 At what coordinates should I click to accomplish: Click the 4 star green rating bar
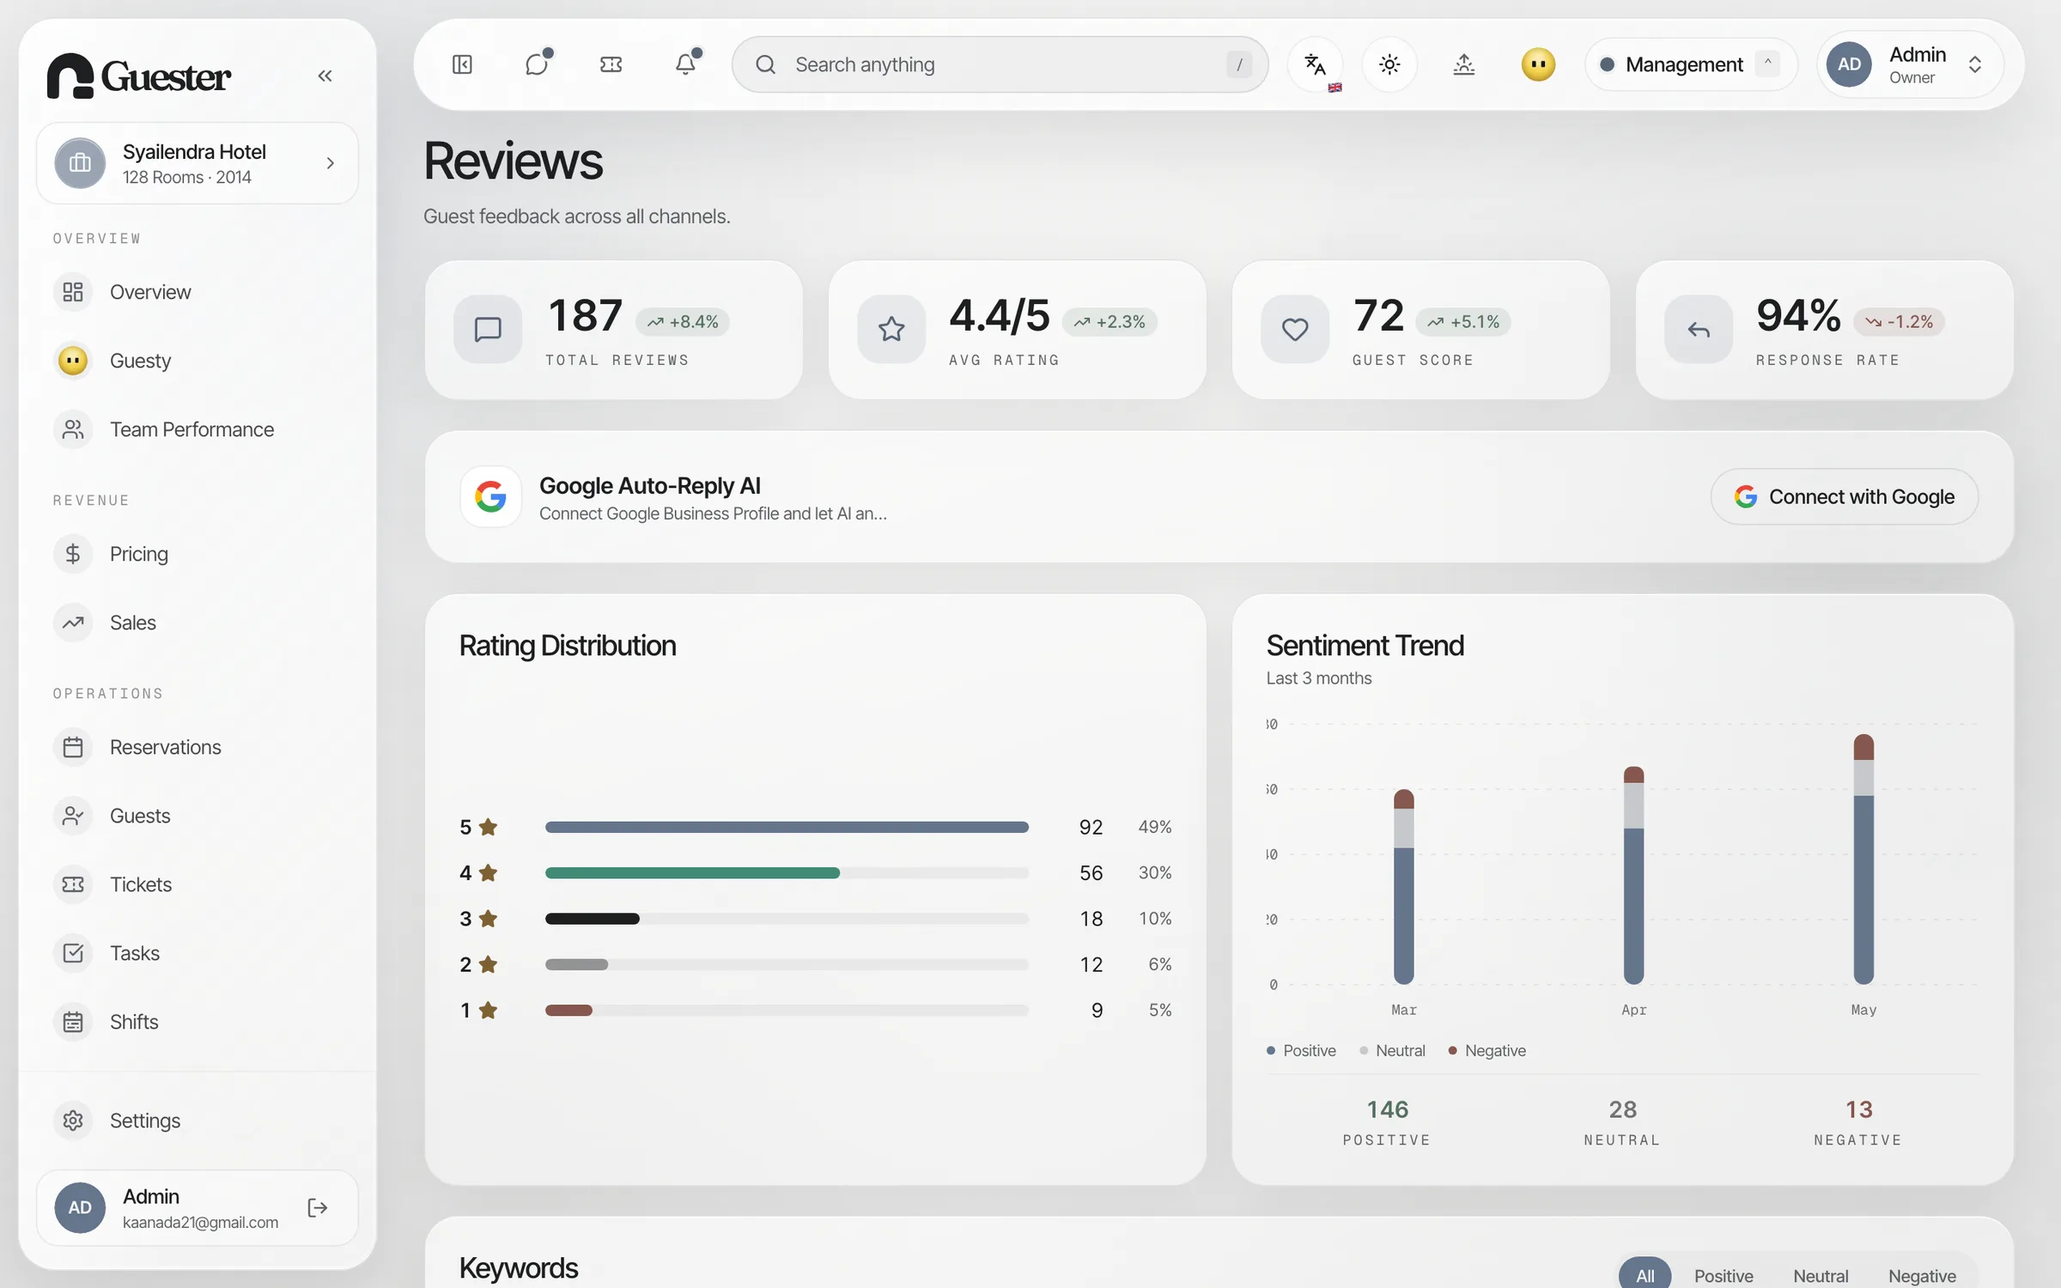(692, 873)
